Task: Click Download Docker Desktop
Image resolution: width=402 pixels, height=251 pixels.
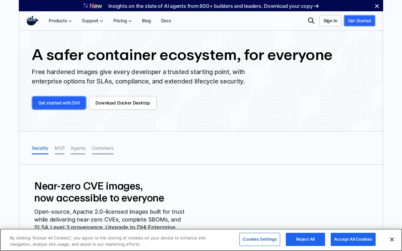Action: [123, 103]
